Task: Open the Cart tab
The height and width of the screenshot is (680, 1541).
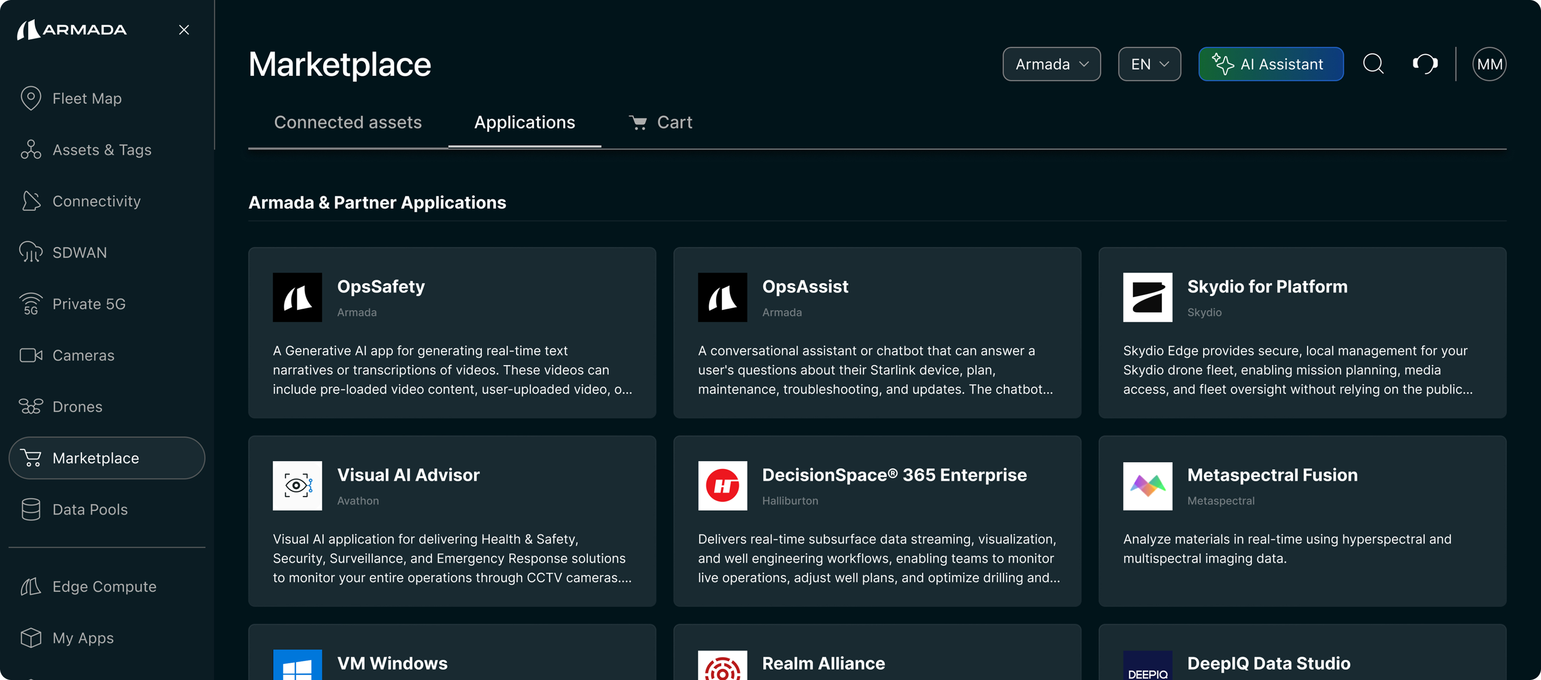Action: (x=661, y=123)
